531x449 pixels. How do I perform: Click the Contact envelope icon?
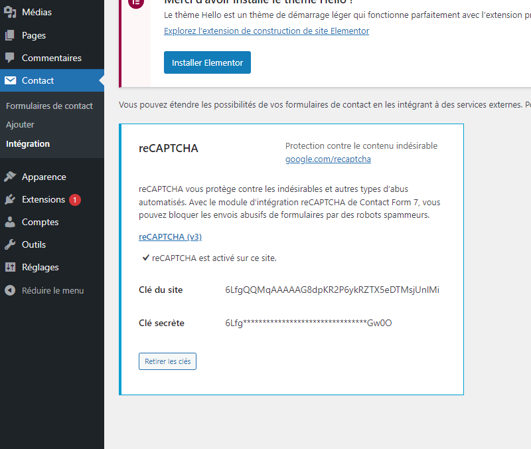pos(10,80)
